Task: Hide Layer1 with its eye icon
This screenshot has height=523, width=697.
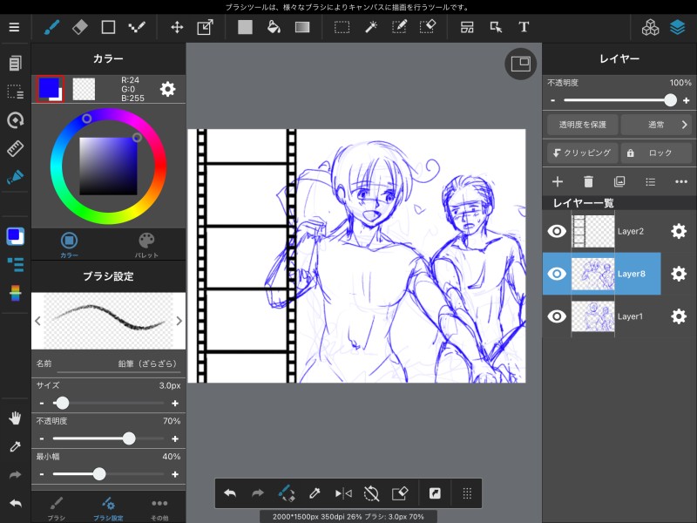Action: [557, 316]
